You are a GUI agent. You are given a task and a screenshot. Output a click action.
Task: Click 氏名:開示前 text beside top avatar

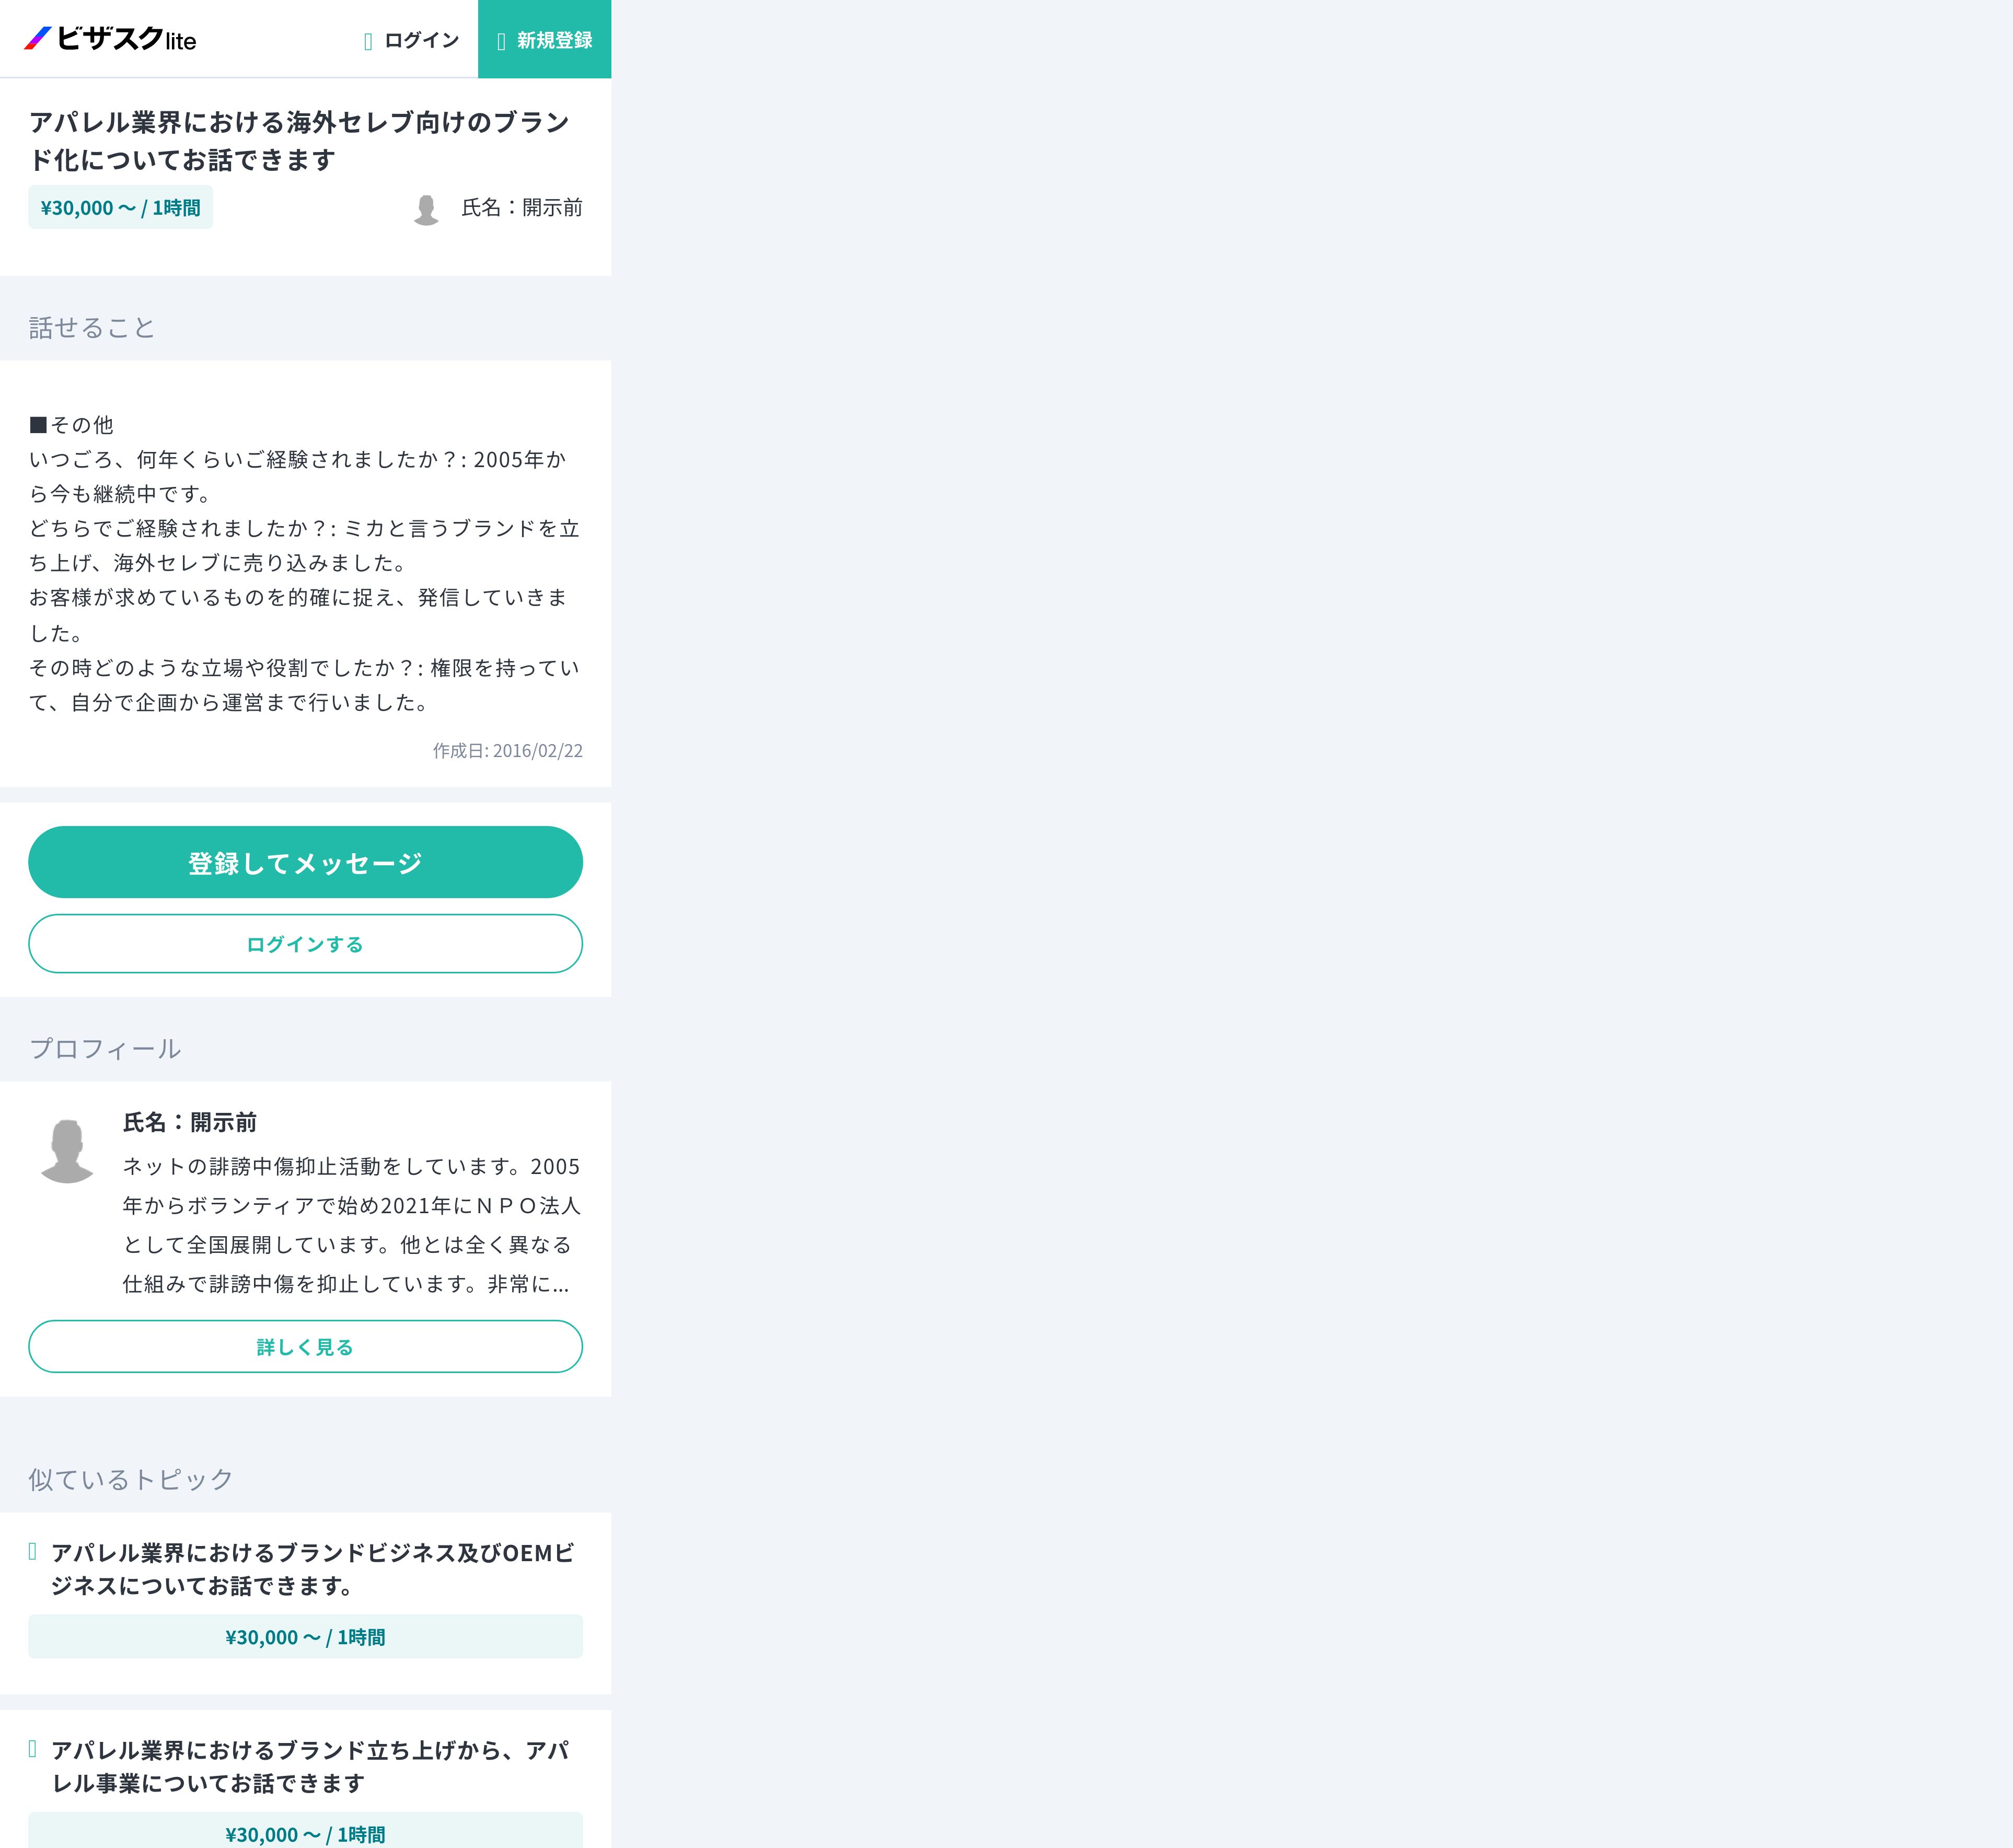tap(521, 207)
